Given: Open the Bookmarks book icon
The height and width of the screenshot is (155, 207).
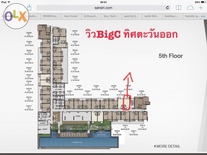Looking at the screenshot, I should 178,8.
